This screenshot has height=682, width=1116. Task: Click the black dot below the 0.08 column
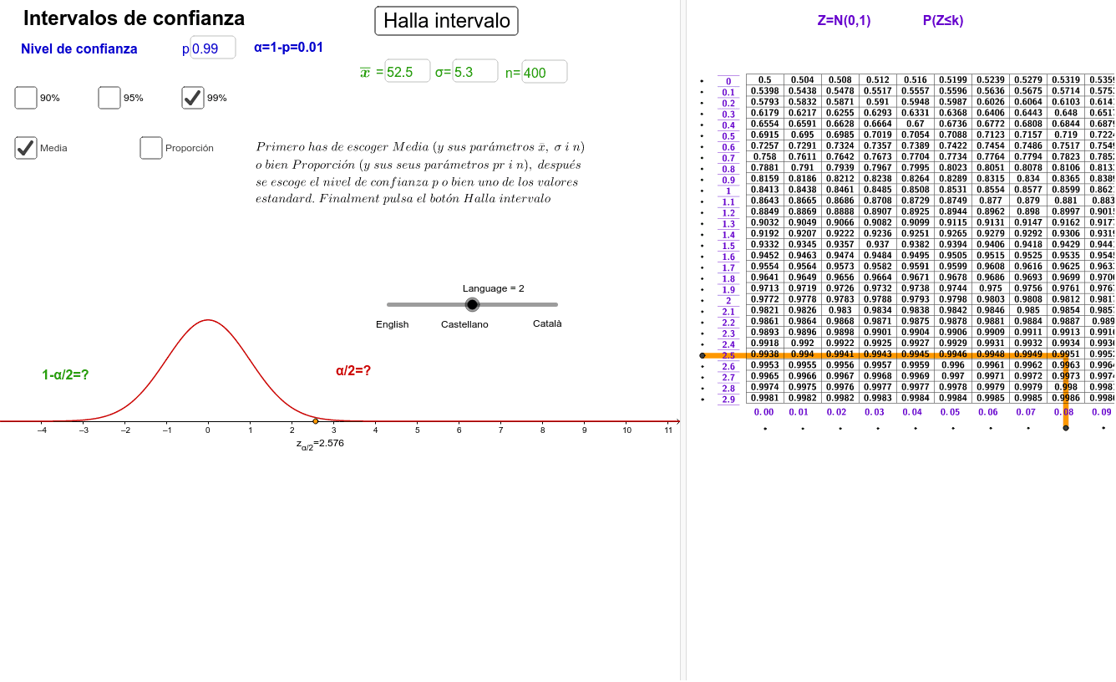point(1066,428)
